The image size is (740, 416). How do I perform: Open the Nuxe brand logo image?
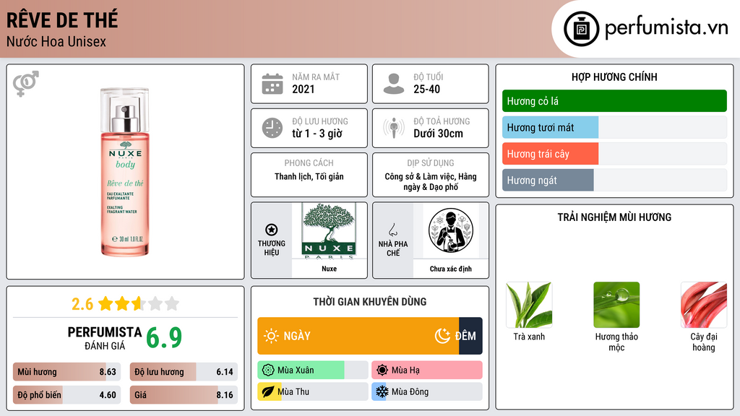pos(330,231)
